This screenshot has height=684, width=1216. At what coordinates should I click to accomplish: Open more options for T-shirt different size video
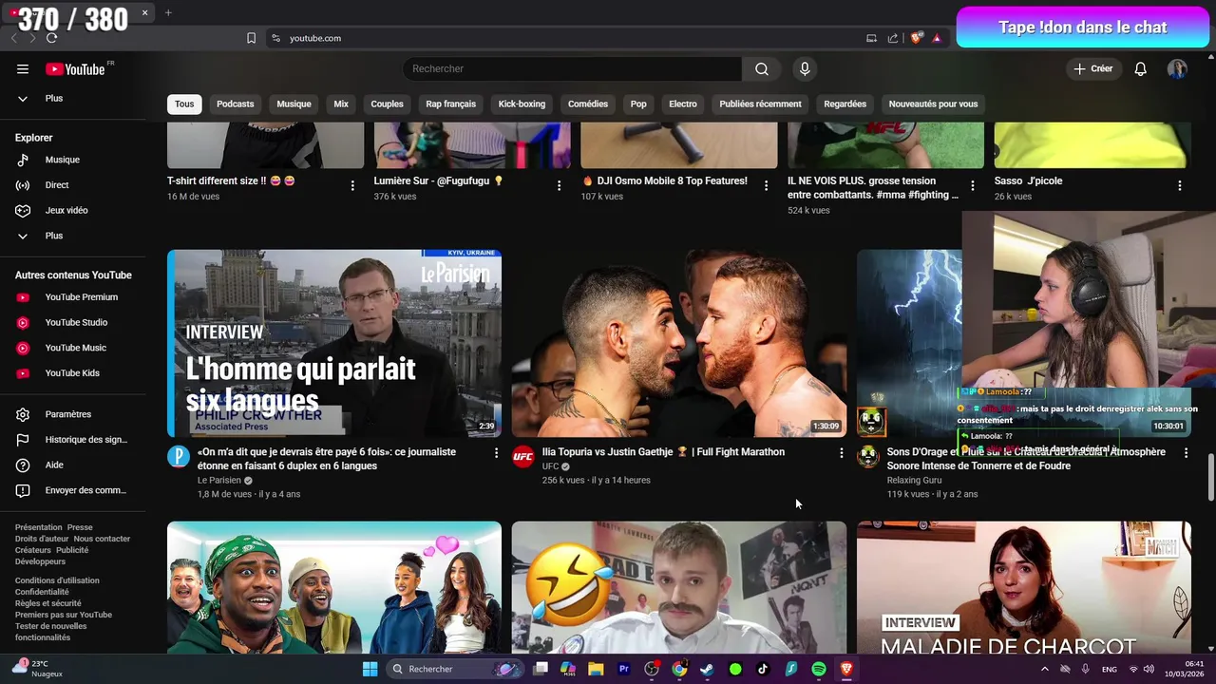coord(352,185)
